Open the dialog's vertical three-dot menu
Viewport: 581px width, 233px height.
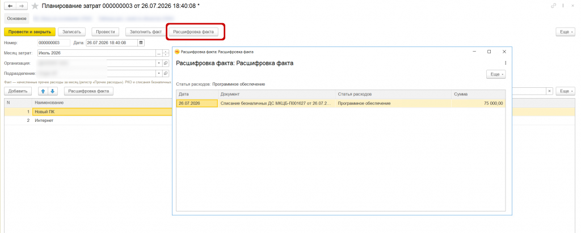pos(505,63)
